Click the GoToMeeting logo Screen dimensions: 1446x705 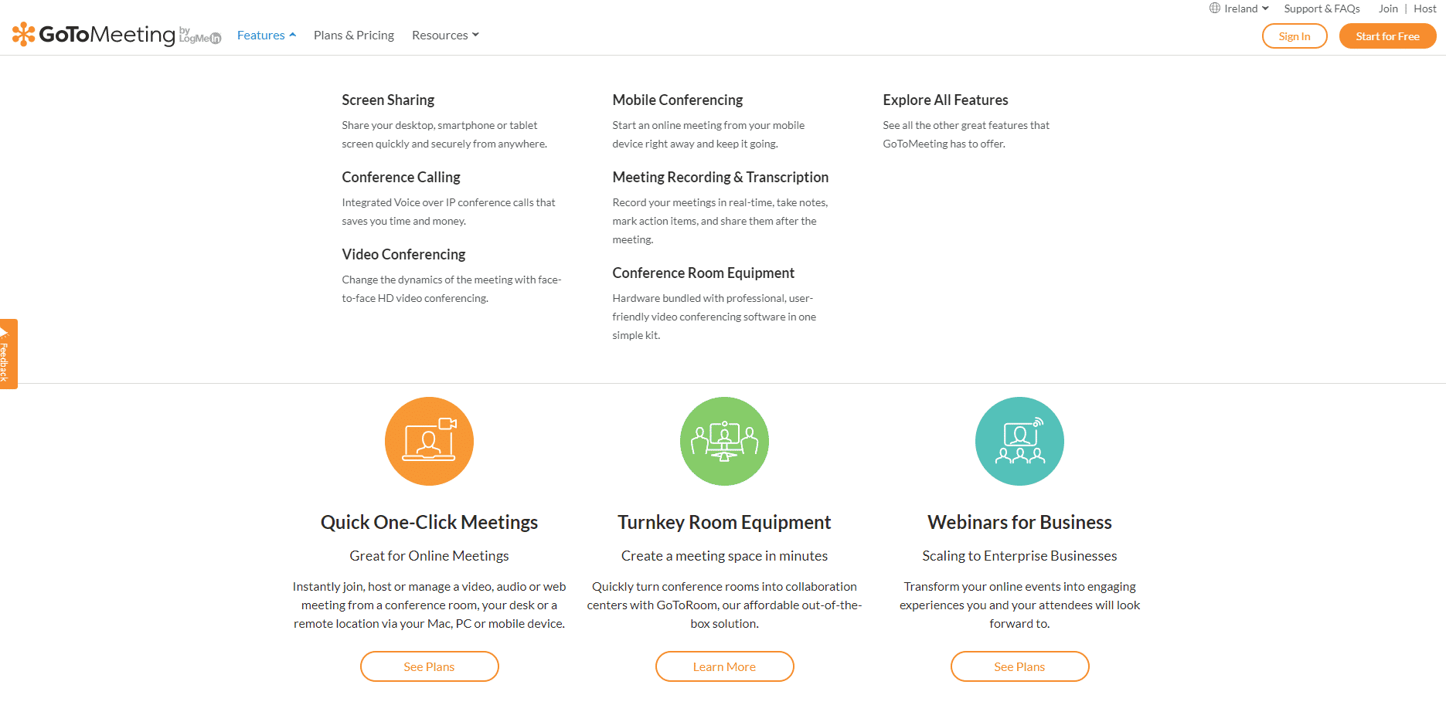pos(117,35)
